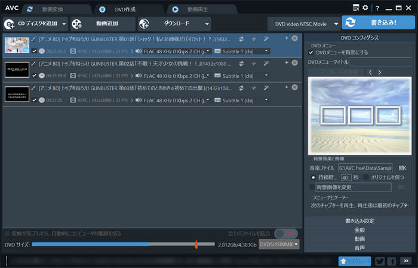This screenshot has height=268, width=418.
Task: Open the Subtitle 1 (chi) dropdown on first video
Action: tap(241, 51)
